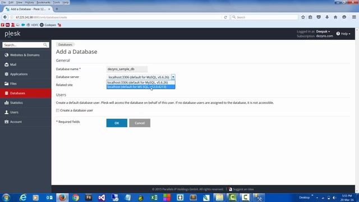This screenshot has height=202, width=359.
Task: Click the Firefox Search box
Action: (x=264, y=17)
